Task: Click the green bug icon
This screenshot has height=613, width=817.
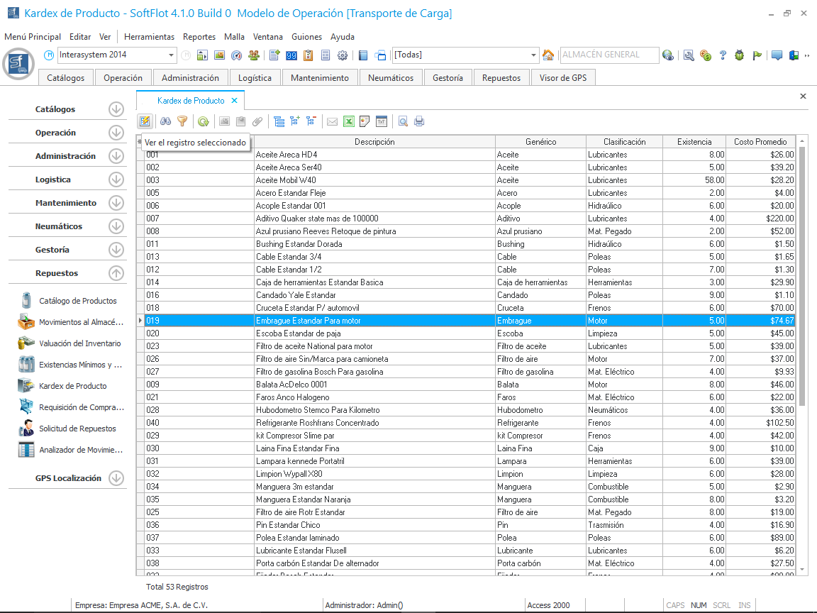Action: point(740,55)
